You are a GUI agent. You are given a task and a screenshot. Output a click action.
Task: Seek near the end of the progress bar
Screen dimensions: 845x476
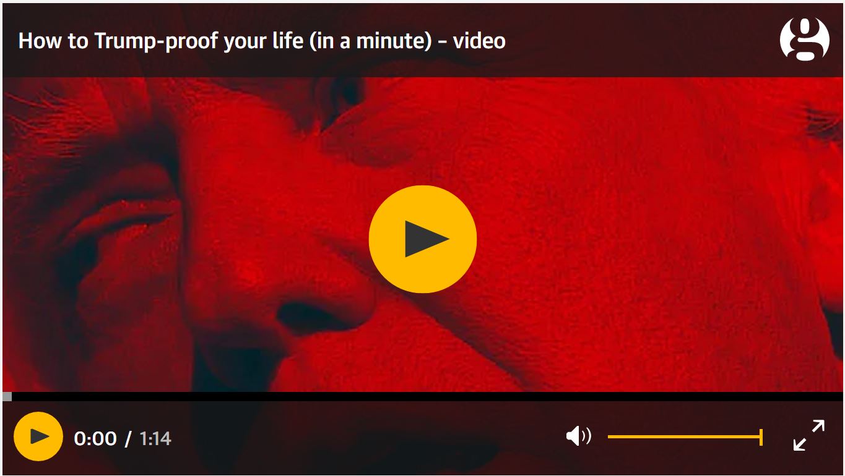pos(830,397)
